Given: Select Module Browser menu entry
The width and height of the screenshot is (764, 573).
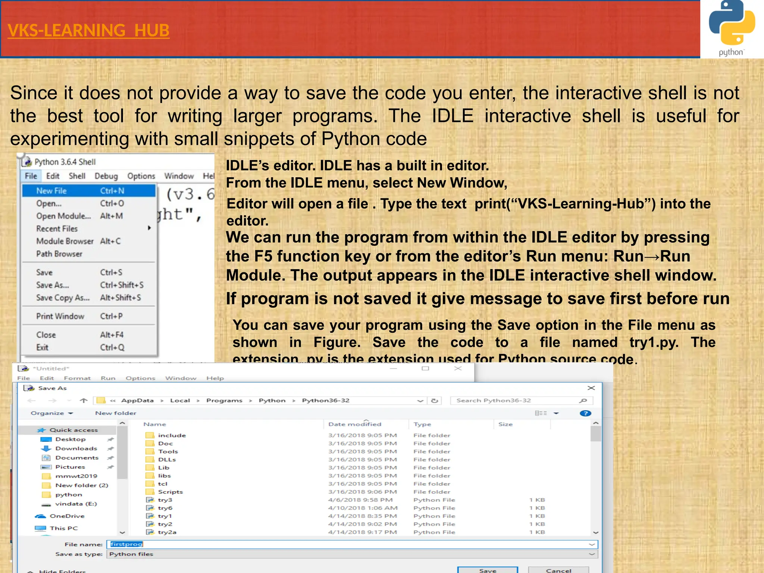Looking at the screenshot, I should coord(89,241).
